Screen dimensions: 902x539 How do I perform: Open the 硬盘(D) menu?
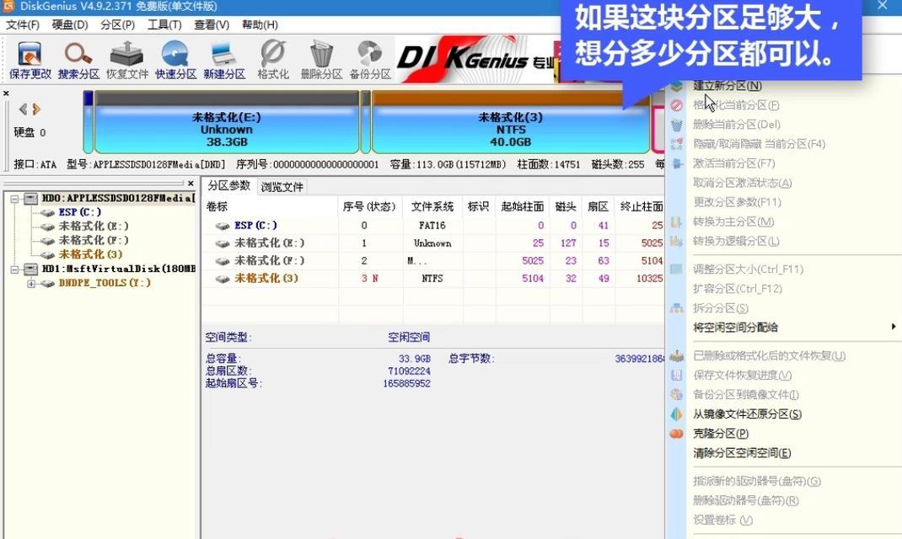[x=70, y=24]
